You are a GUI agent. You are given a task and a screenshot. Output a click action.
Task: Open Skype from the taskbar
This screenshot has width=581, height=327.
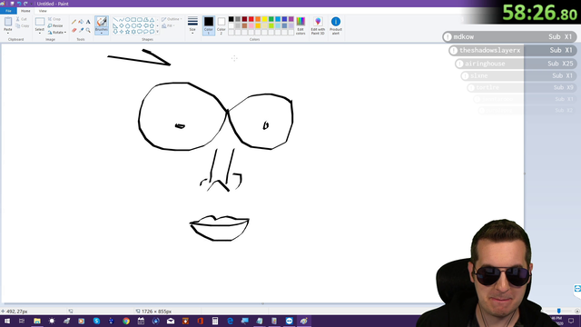point(96,321)
